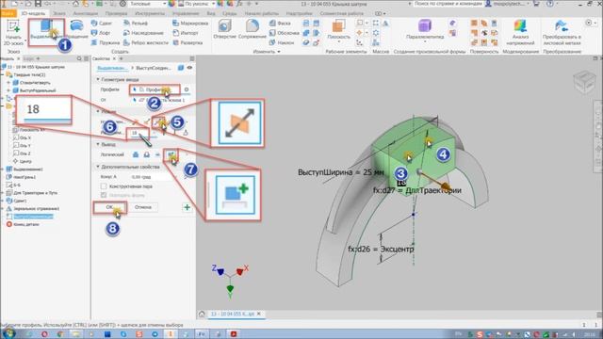This screenshot has width=603, height=339.
Task: Click the Отмена button
Action: 143,207
